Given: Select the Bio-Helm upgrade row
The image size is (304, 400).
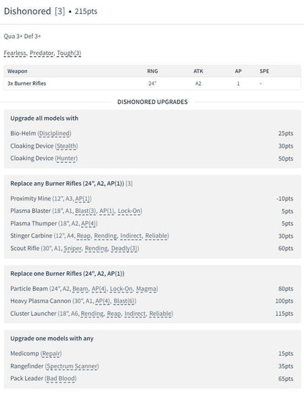Looking at the screenshot, I should tap(152, 133).
